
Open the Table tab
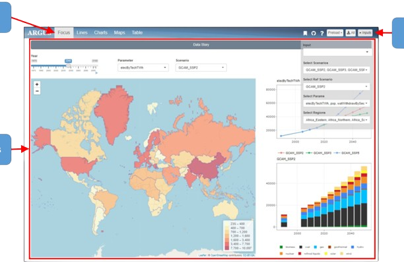137,32
